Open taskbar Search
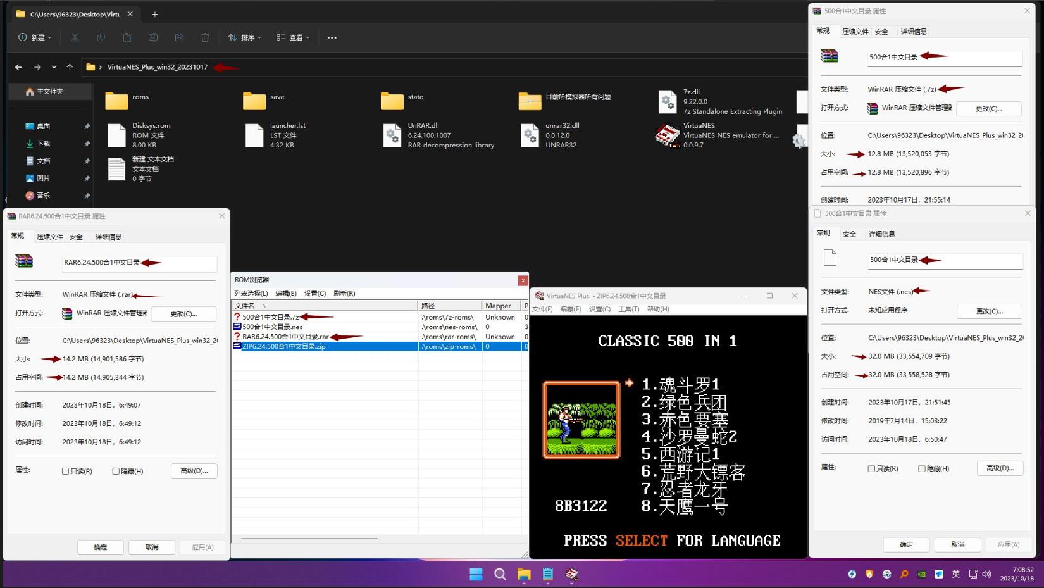1044x588 pixels. tap(500, 574)
